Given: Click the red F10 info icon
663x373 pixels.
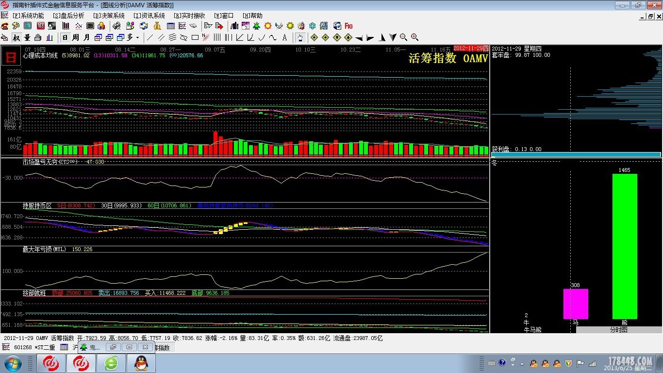Looking at the screenshot, I should coord(348,26).
